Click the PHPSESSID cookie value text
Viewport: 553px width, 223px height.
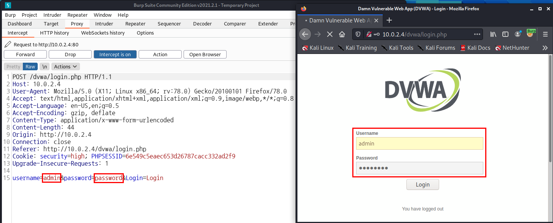(180, 156)
